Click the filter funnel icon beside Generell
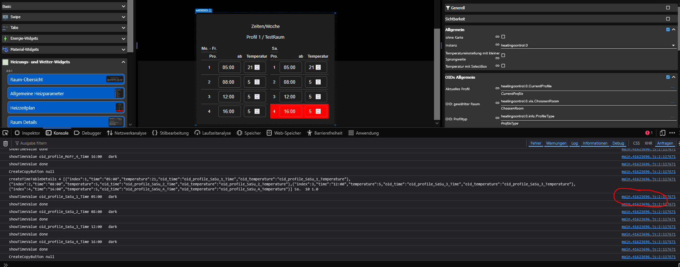The width and height of the screenshot is (680, 267). click(x=448, y=8)
